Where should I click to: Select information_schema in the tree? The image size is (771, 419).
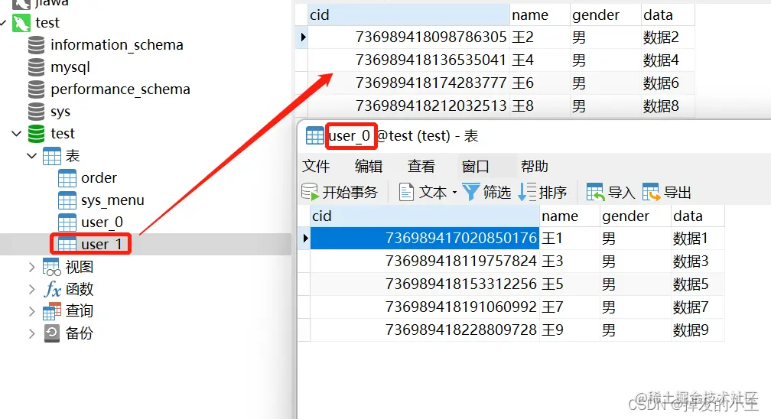click(x=116, y=45)
